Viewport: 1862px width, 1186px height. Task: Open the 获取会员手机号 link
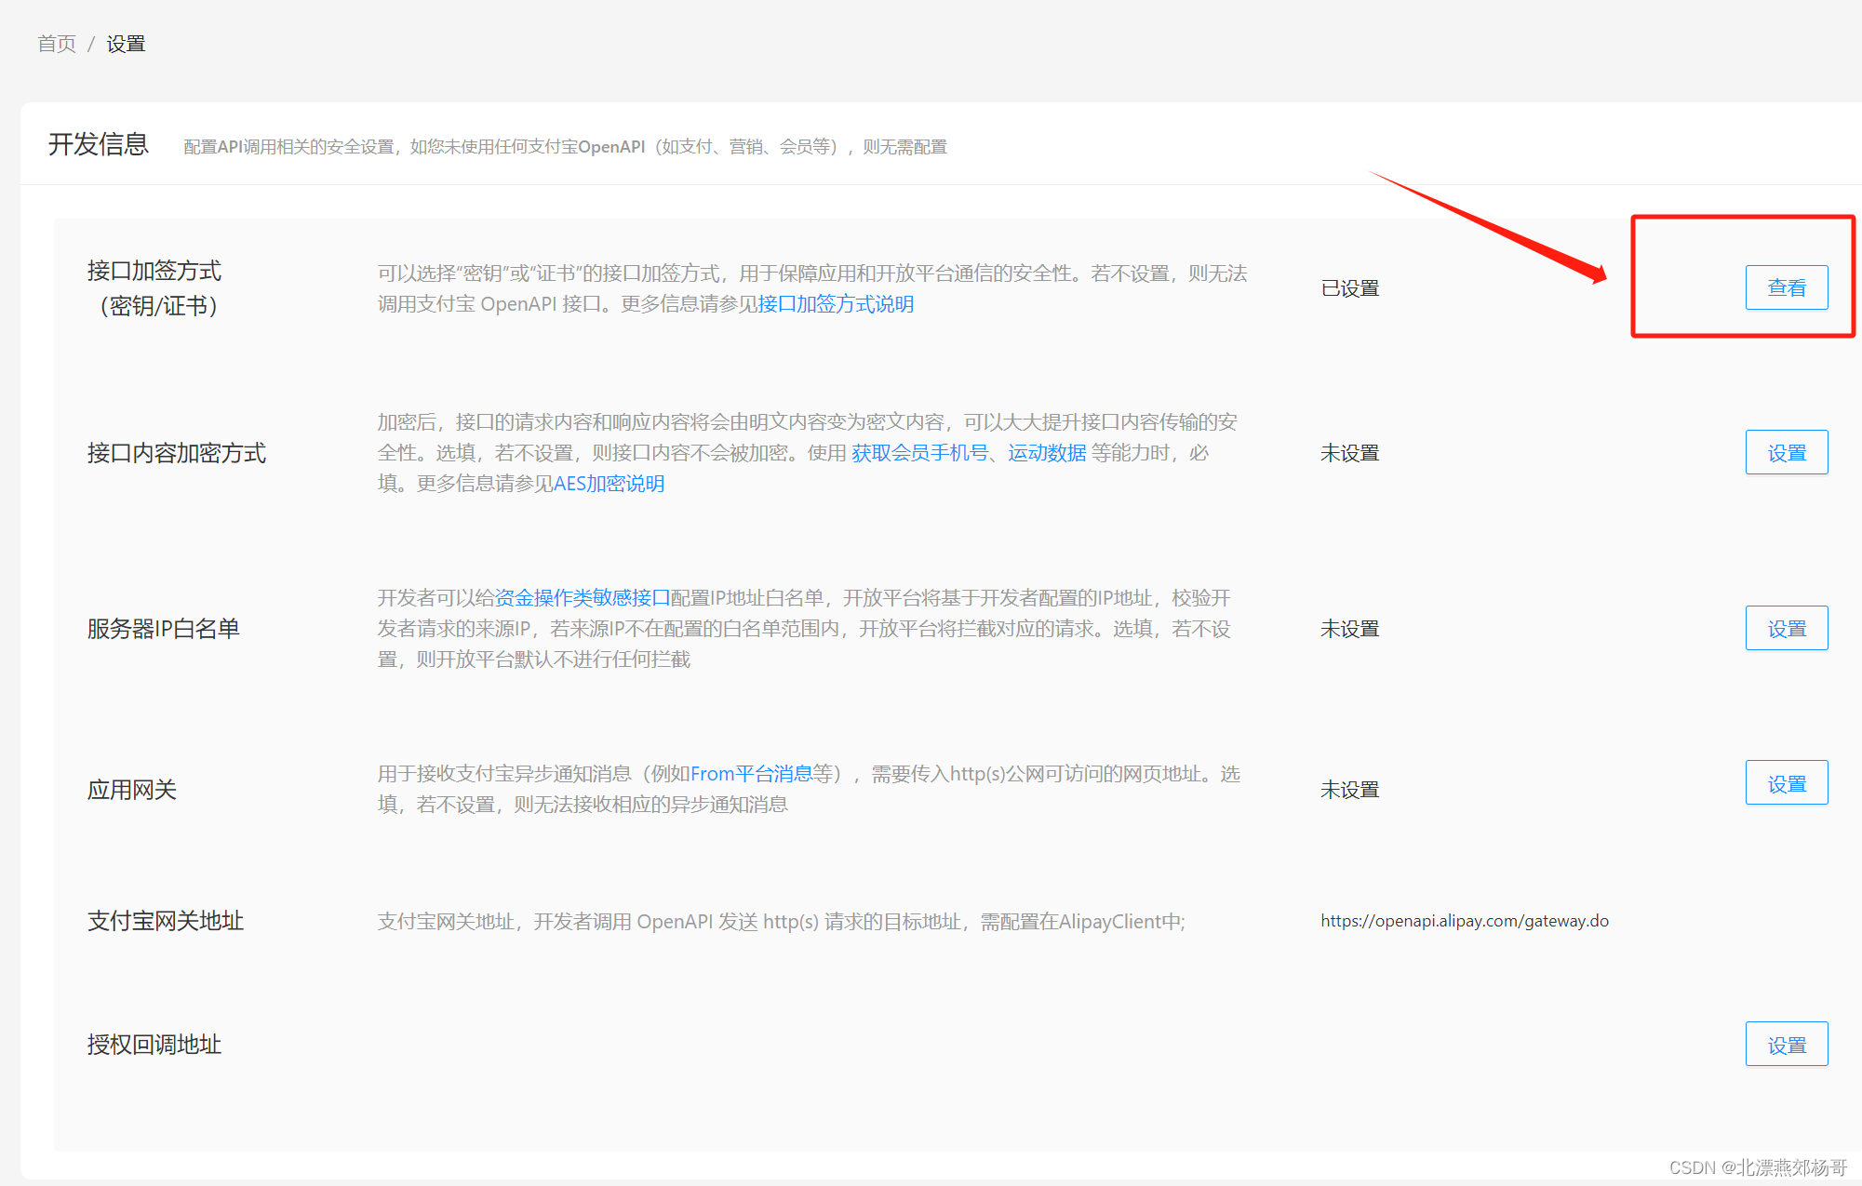919,453
